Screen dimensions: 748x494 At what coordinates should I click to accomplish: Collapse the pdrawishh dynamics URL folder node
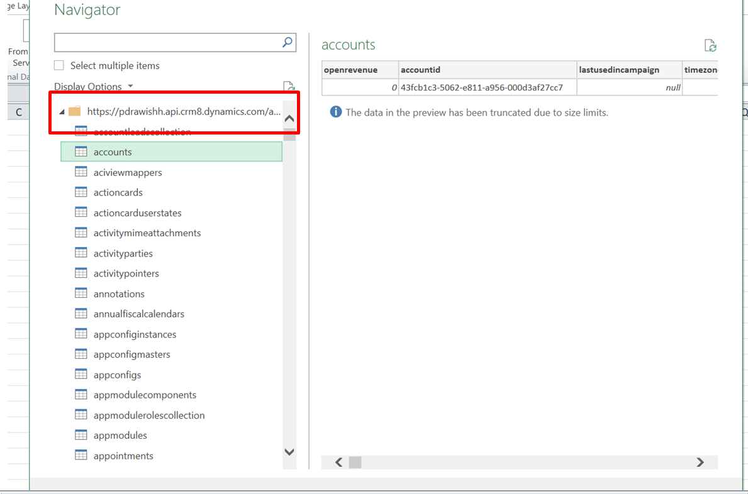point(62,112)
